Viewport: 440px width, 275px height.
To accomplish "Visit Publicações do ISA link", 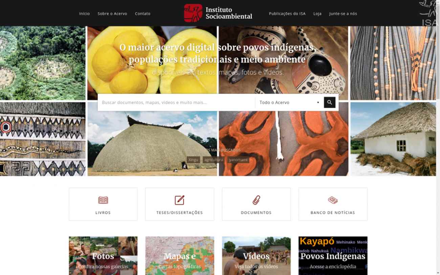I will click(287, 14).
